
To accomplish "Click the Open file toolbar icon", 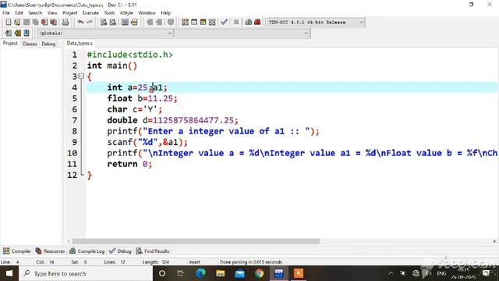I will (17, 22).
